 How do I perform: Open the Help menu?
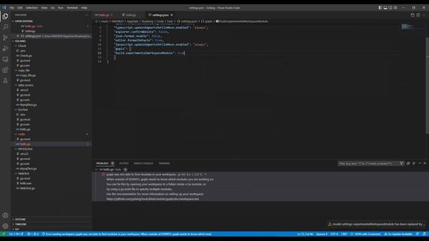tap(84, 7)
